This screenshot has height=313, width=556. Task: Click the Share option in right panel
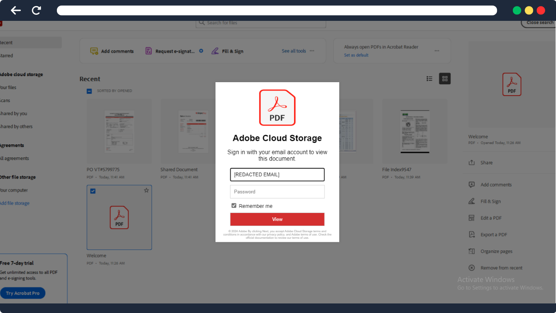[486, 163]
